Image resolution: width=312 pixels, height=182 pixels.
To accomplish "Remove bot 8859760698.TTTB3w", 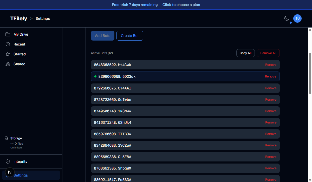I will coord(271,134).
